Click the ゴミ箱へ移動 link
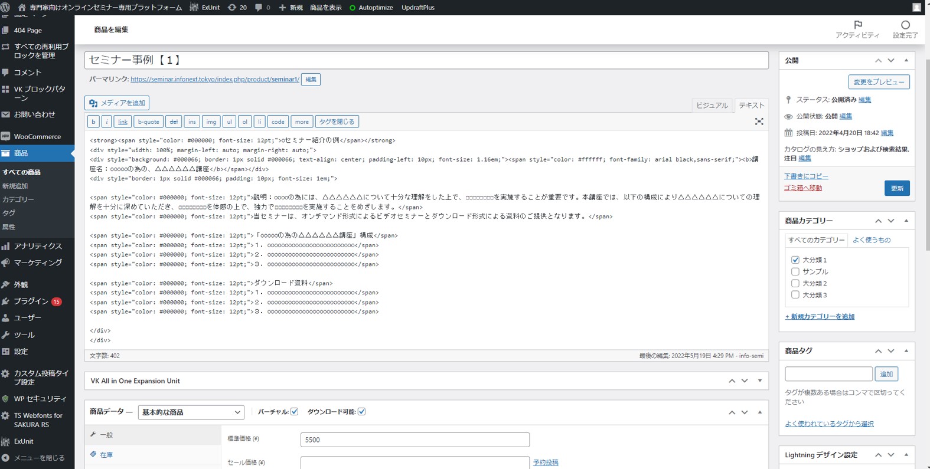 (802, 188)
